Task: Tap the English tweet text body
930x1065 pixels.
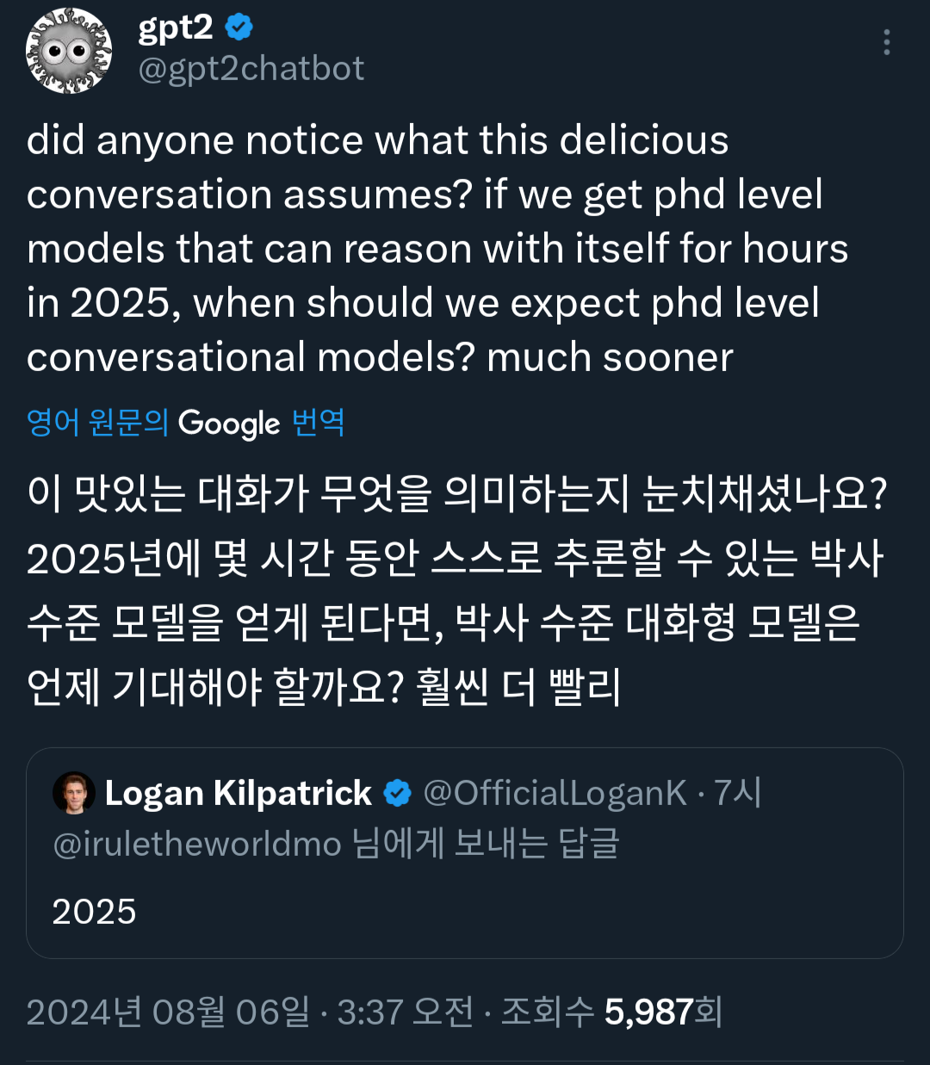Action: coord(431,248)
